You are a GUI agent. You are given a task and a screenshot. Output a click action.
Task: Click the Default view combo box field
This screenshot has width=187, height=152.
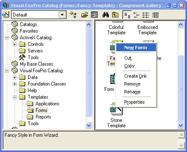39,14
